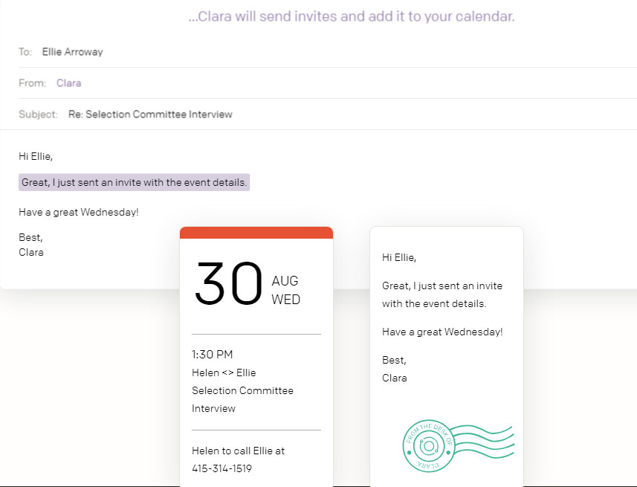Click the white note card signed by Clara
The image size is (637, 487).
(x=446, y=320)
